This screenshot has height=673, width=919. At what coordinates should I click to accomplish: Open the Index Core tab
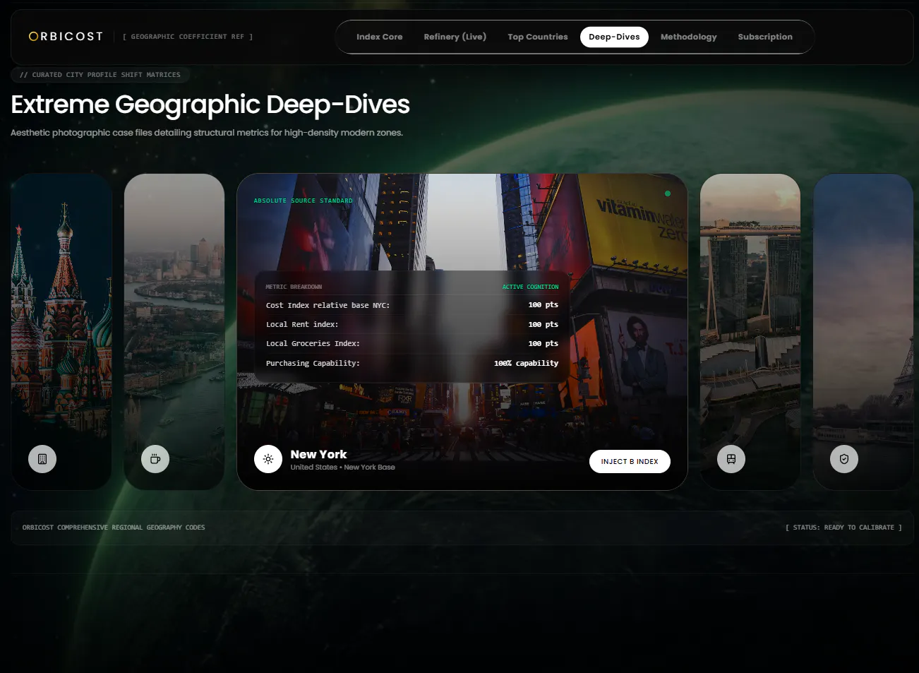pos(380,37)
